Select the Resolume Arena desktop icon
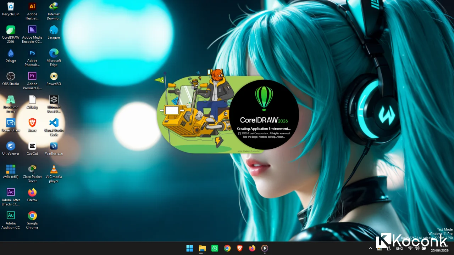Screen dimensions: 454x255 (x=11, y=104)
